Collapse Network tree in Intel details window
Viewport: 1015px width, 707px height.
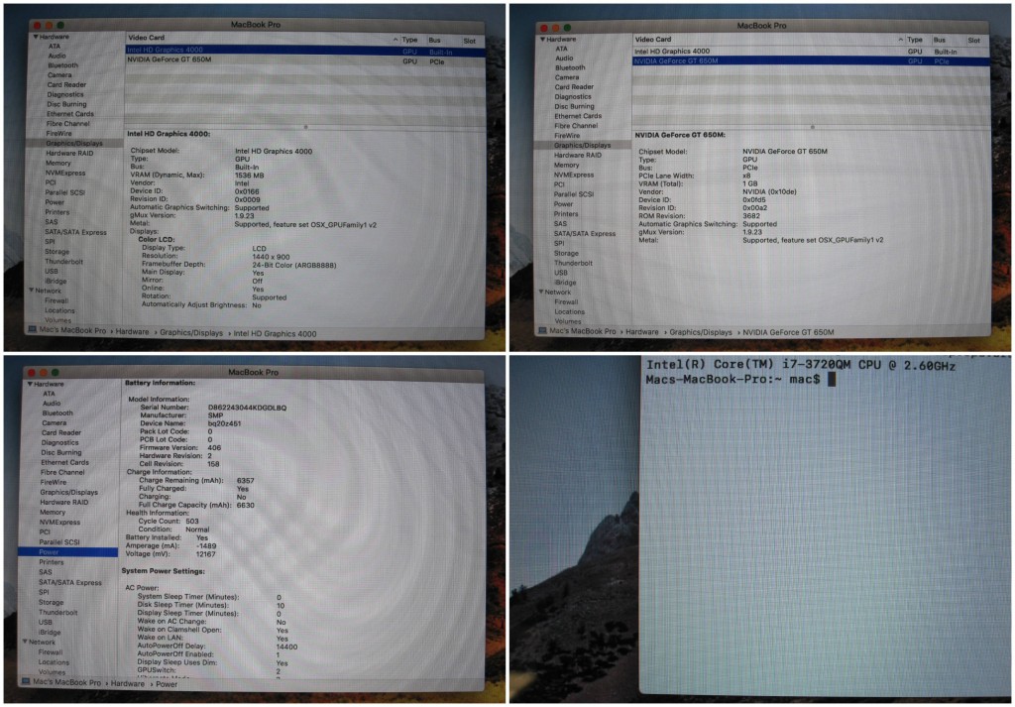[31, 291]
